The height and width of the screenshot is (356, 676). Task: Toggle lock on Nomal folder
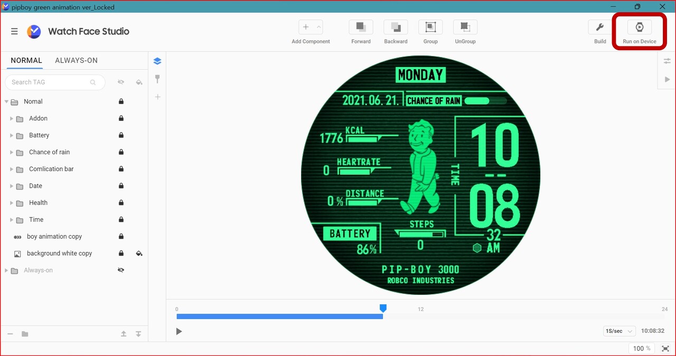tap(121, 101)
